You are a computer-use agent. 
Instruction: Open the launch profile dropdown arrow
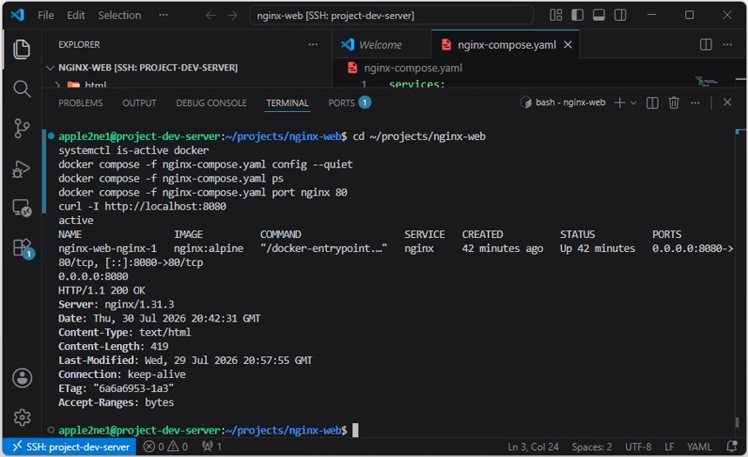[x=633, y=103]
